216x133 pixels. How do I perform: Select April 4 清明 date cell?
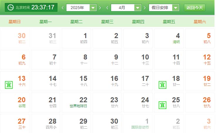click(x=169, y=38)
